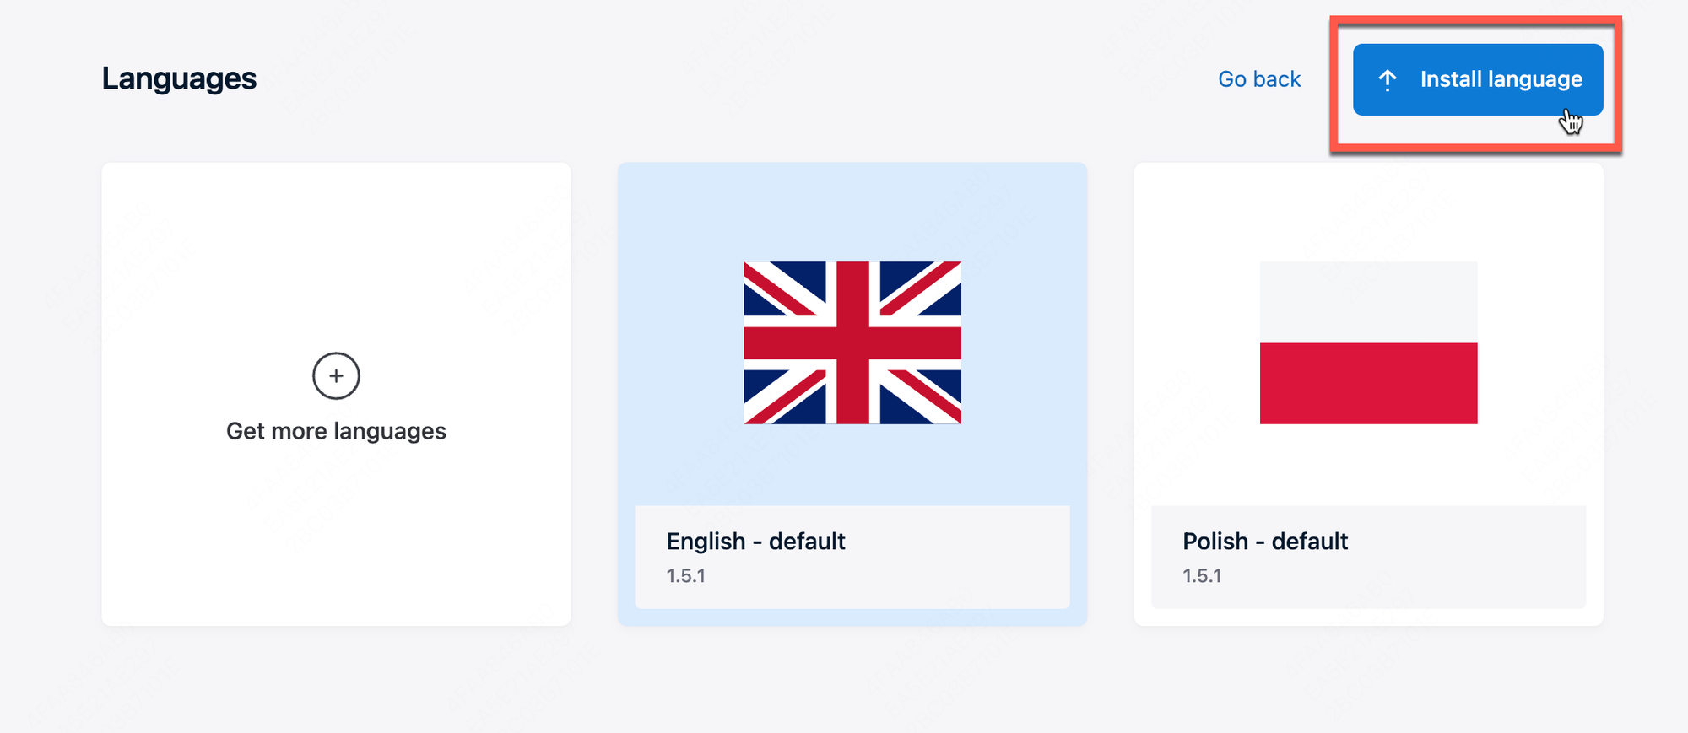Click the Install language button

coord(1477,79)
